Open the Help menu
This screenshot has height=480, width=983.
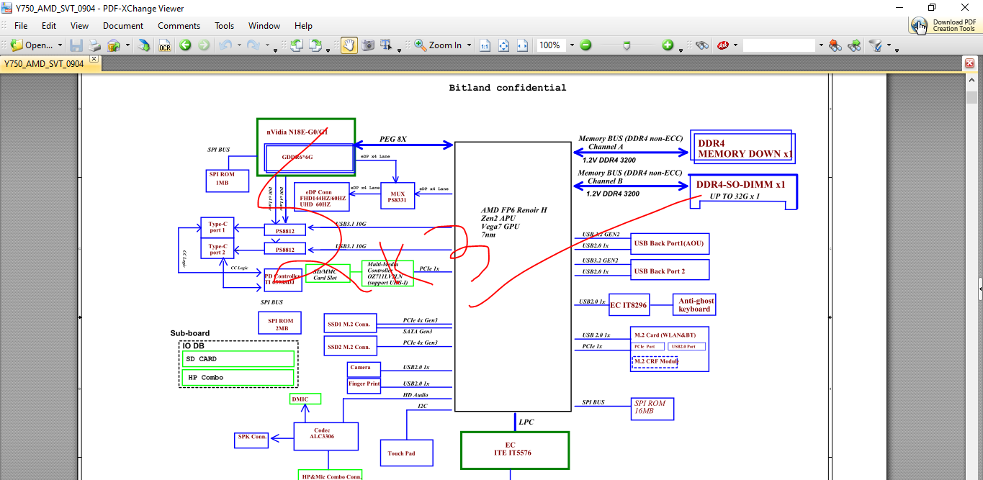click(x=304, y=25)
